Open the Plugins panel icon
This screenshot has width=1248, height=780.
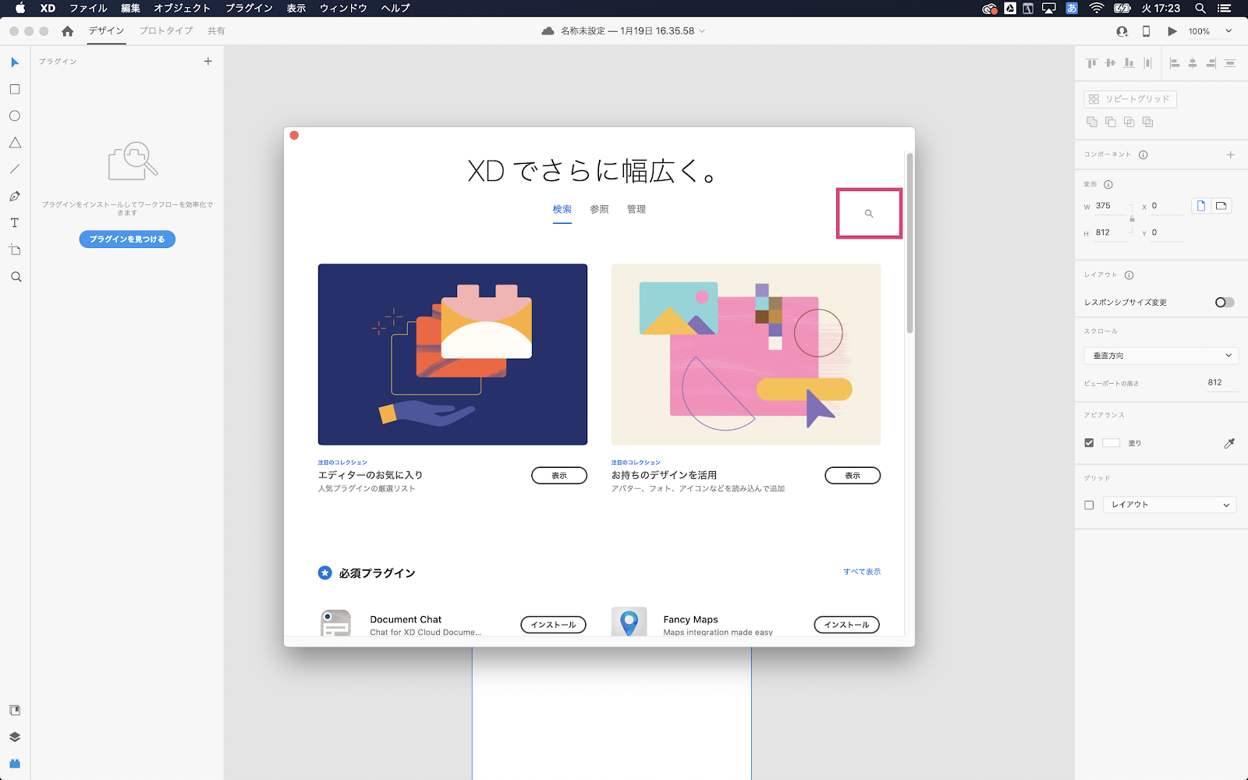point(15,764)
